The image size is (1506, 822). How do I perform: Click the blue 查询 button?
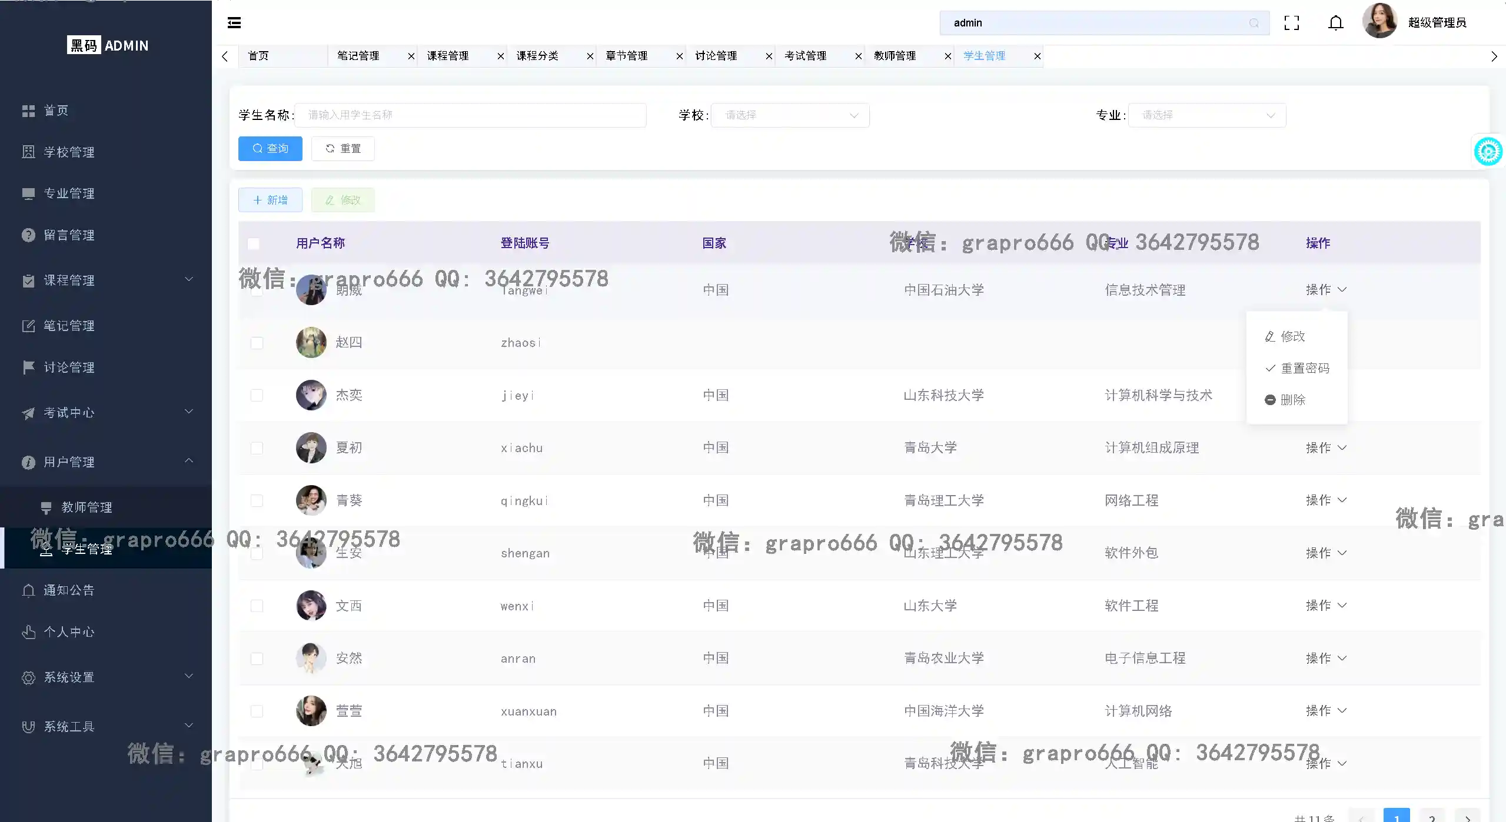click(270, 149)
